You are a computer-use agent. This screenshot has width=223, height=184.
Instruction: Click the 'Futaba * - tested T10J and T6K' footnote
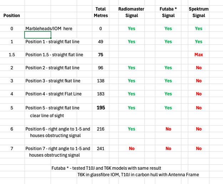pos(106,168)
